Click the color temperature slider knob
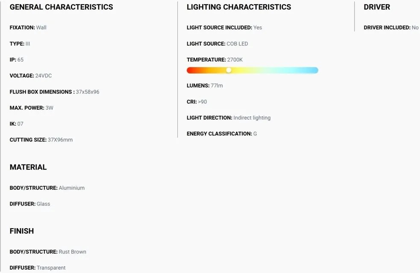The image size is (420, 273). click(229, 70)
